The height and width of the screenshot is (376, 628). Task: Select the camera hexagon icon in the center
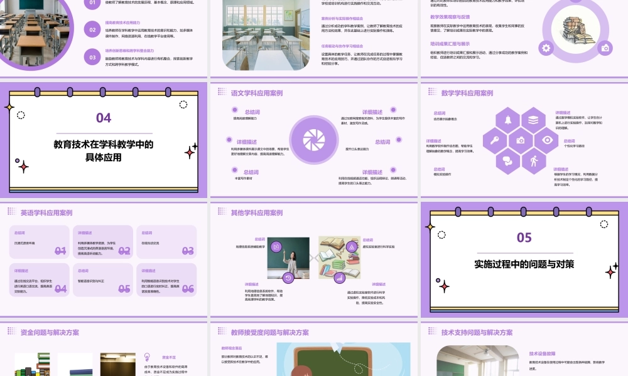pos(521,140)
